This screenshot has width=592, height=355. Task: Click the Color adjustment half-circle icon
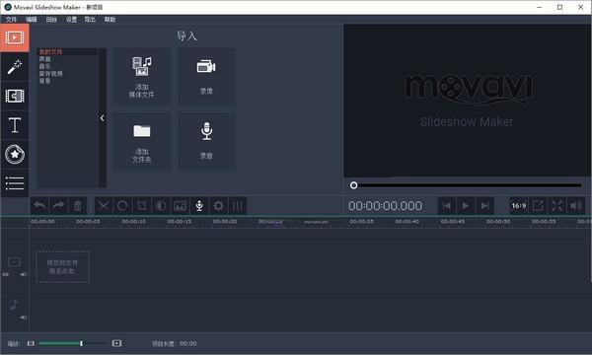pos(161,206)
